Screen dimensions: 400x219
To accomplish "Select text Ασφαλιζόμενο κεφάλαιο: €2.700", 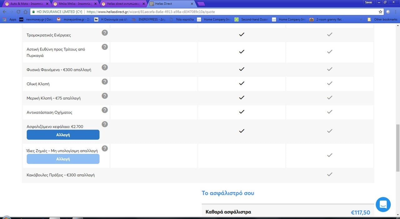I will 55,127.
